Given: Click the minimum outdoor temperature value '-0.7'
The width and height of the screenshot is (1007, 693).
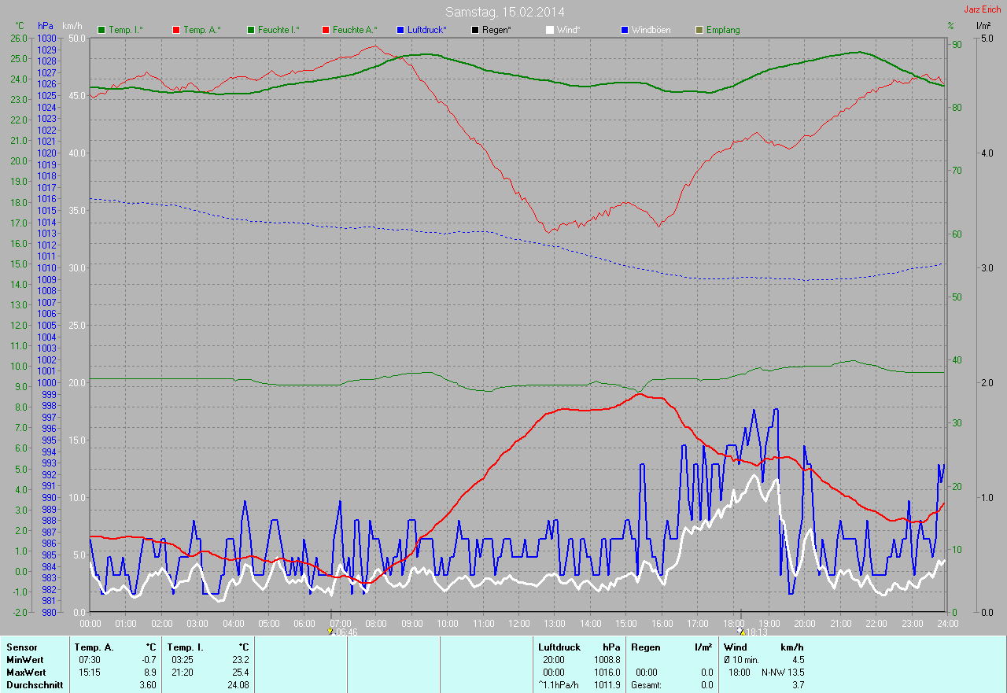Looking at the screenshot, I should tap(149, 660).
